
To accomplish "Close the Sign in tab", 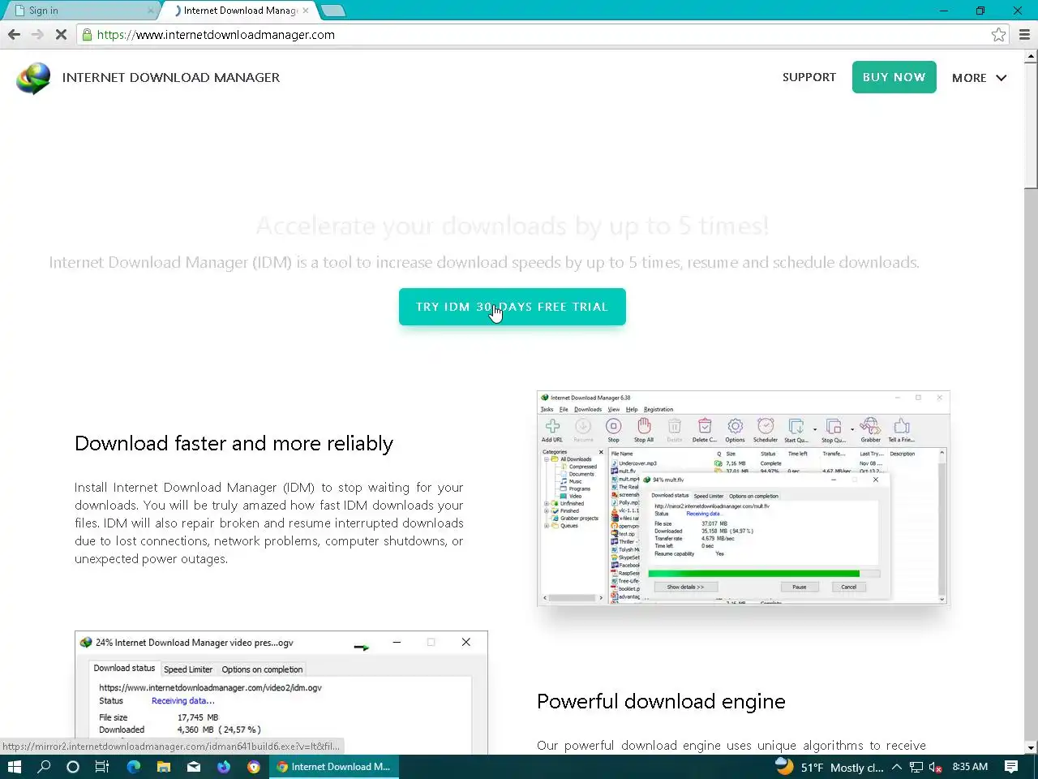I will click(x=150, y=11).
